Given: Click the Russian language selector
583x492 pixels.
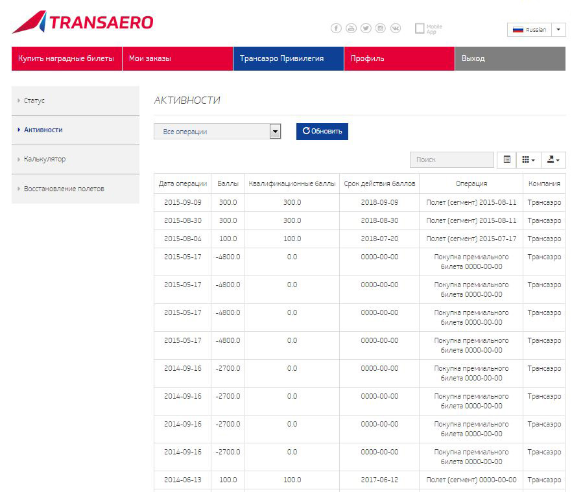Looking at the screenshot, I should 529,30.
